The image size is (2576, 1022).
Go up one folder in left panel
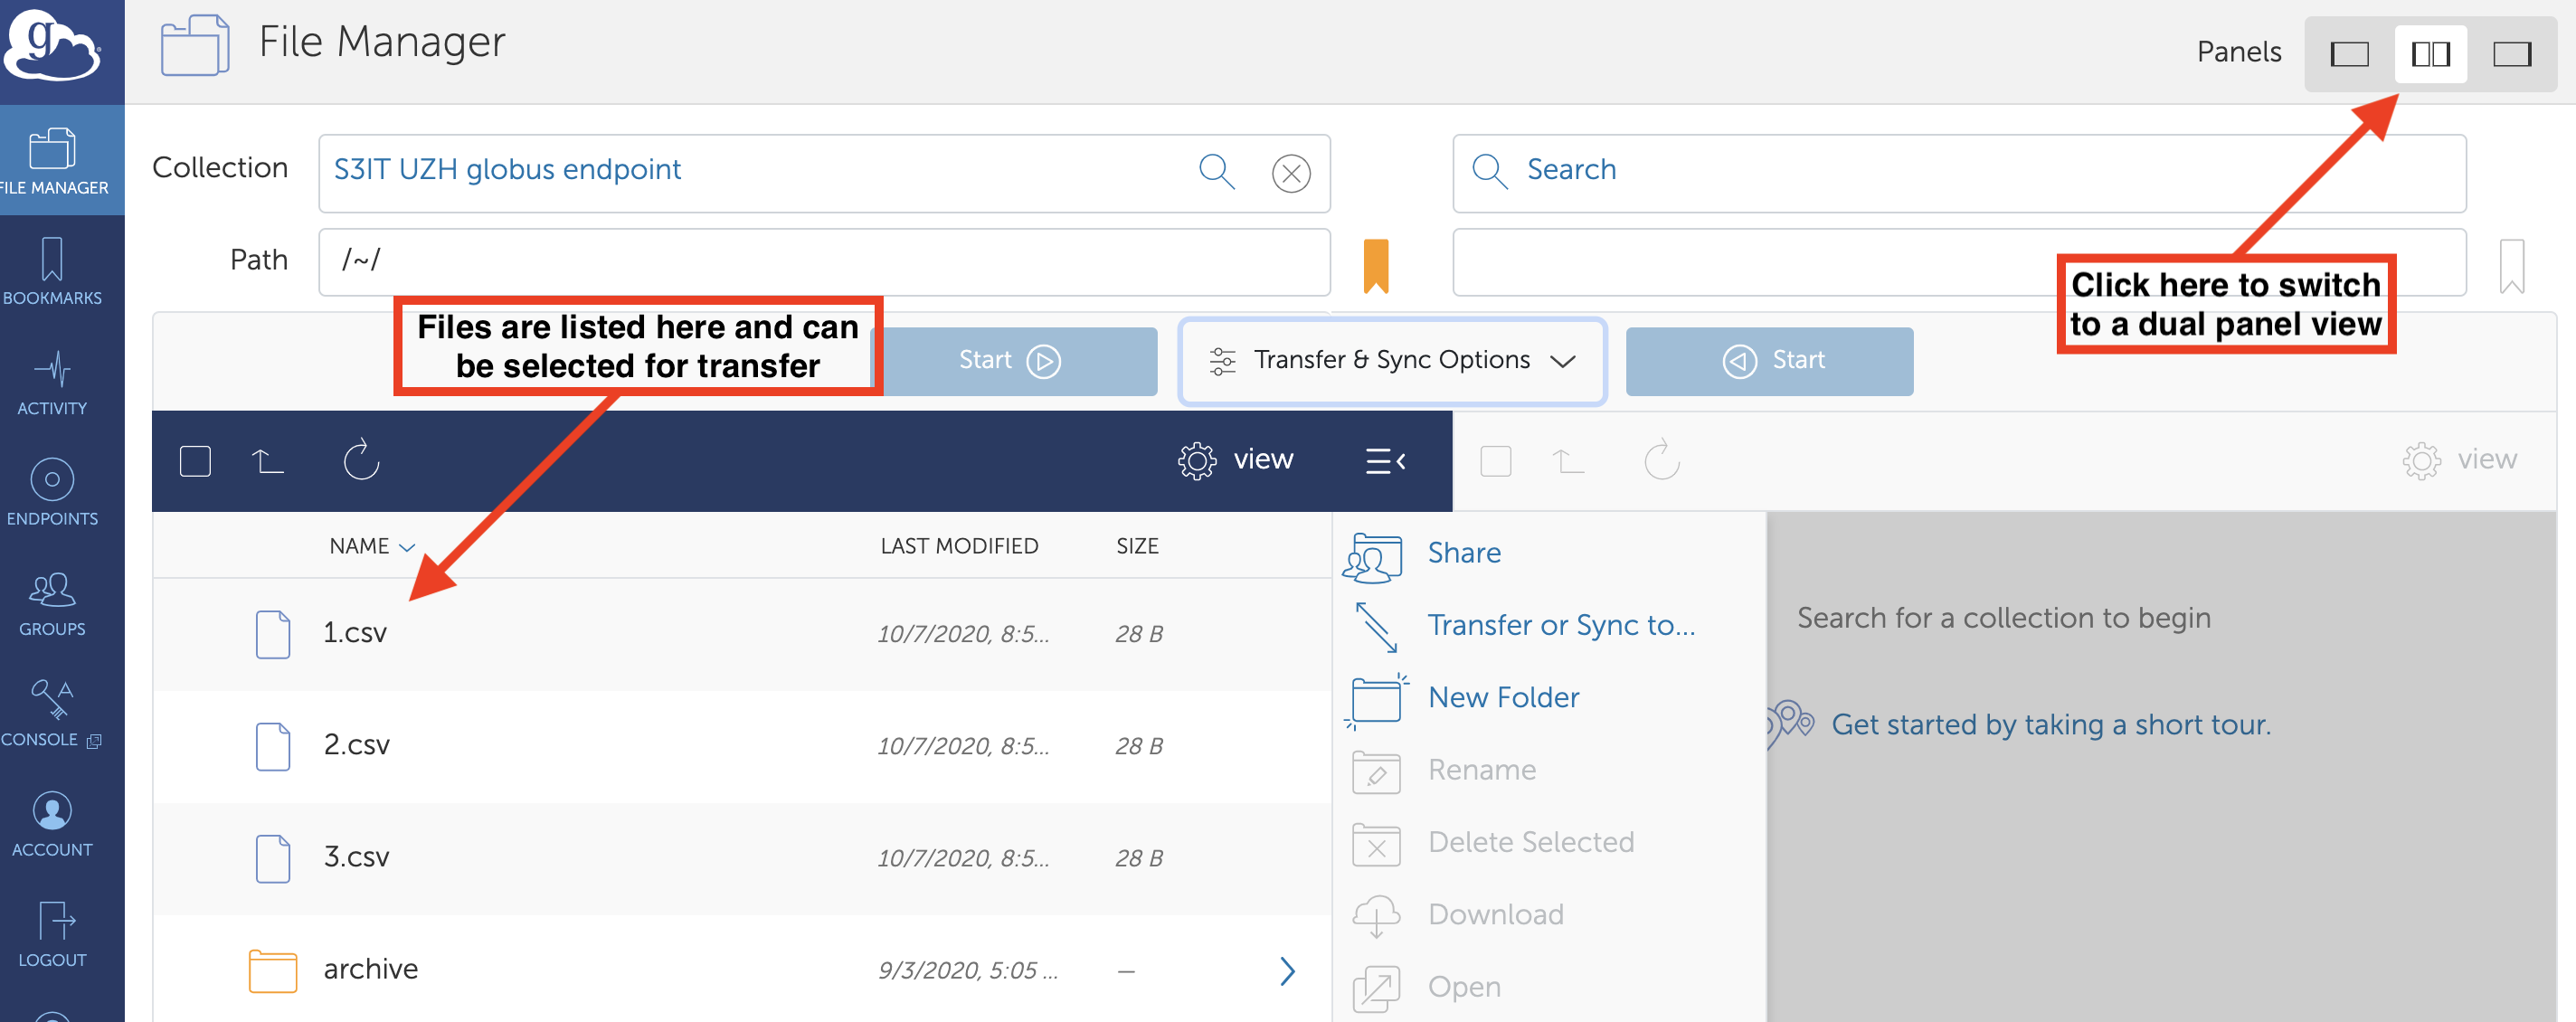[x=268, y=460]
